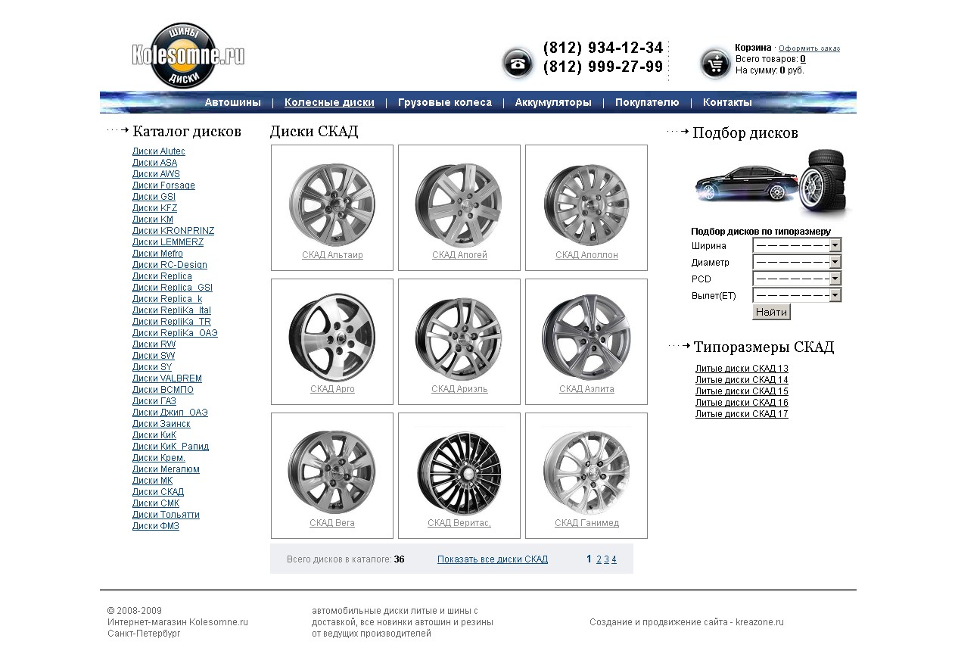955x654 pixels.
Task: Open the Ширина dropdown
Action: [x=797, y=245]
